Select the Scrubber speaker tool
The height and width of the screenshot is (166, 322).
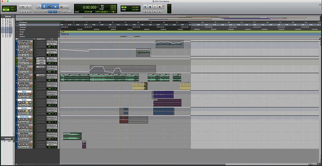pyautogui.click(x=62, y=7)
